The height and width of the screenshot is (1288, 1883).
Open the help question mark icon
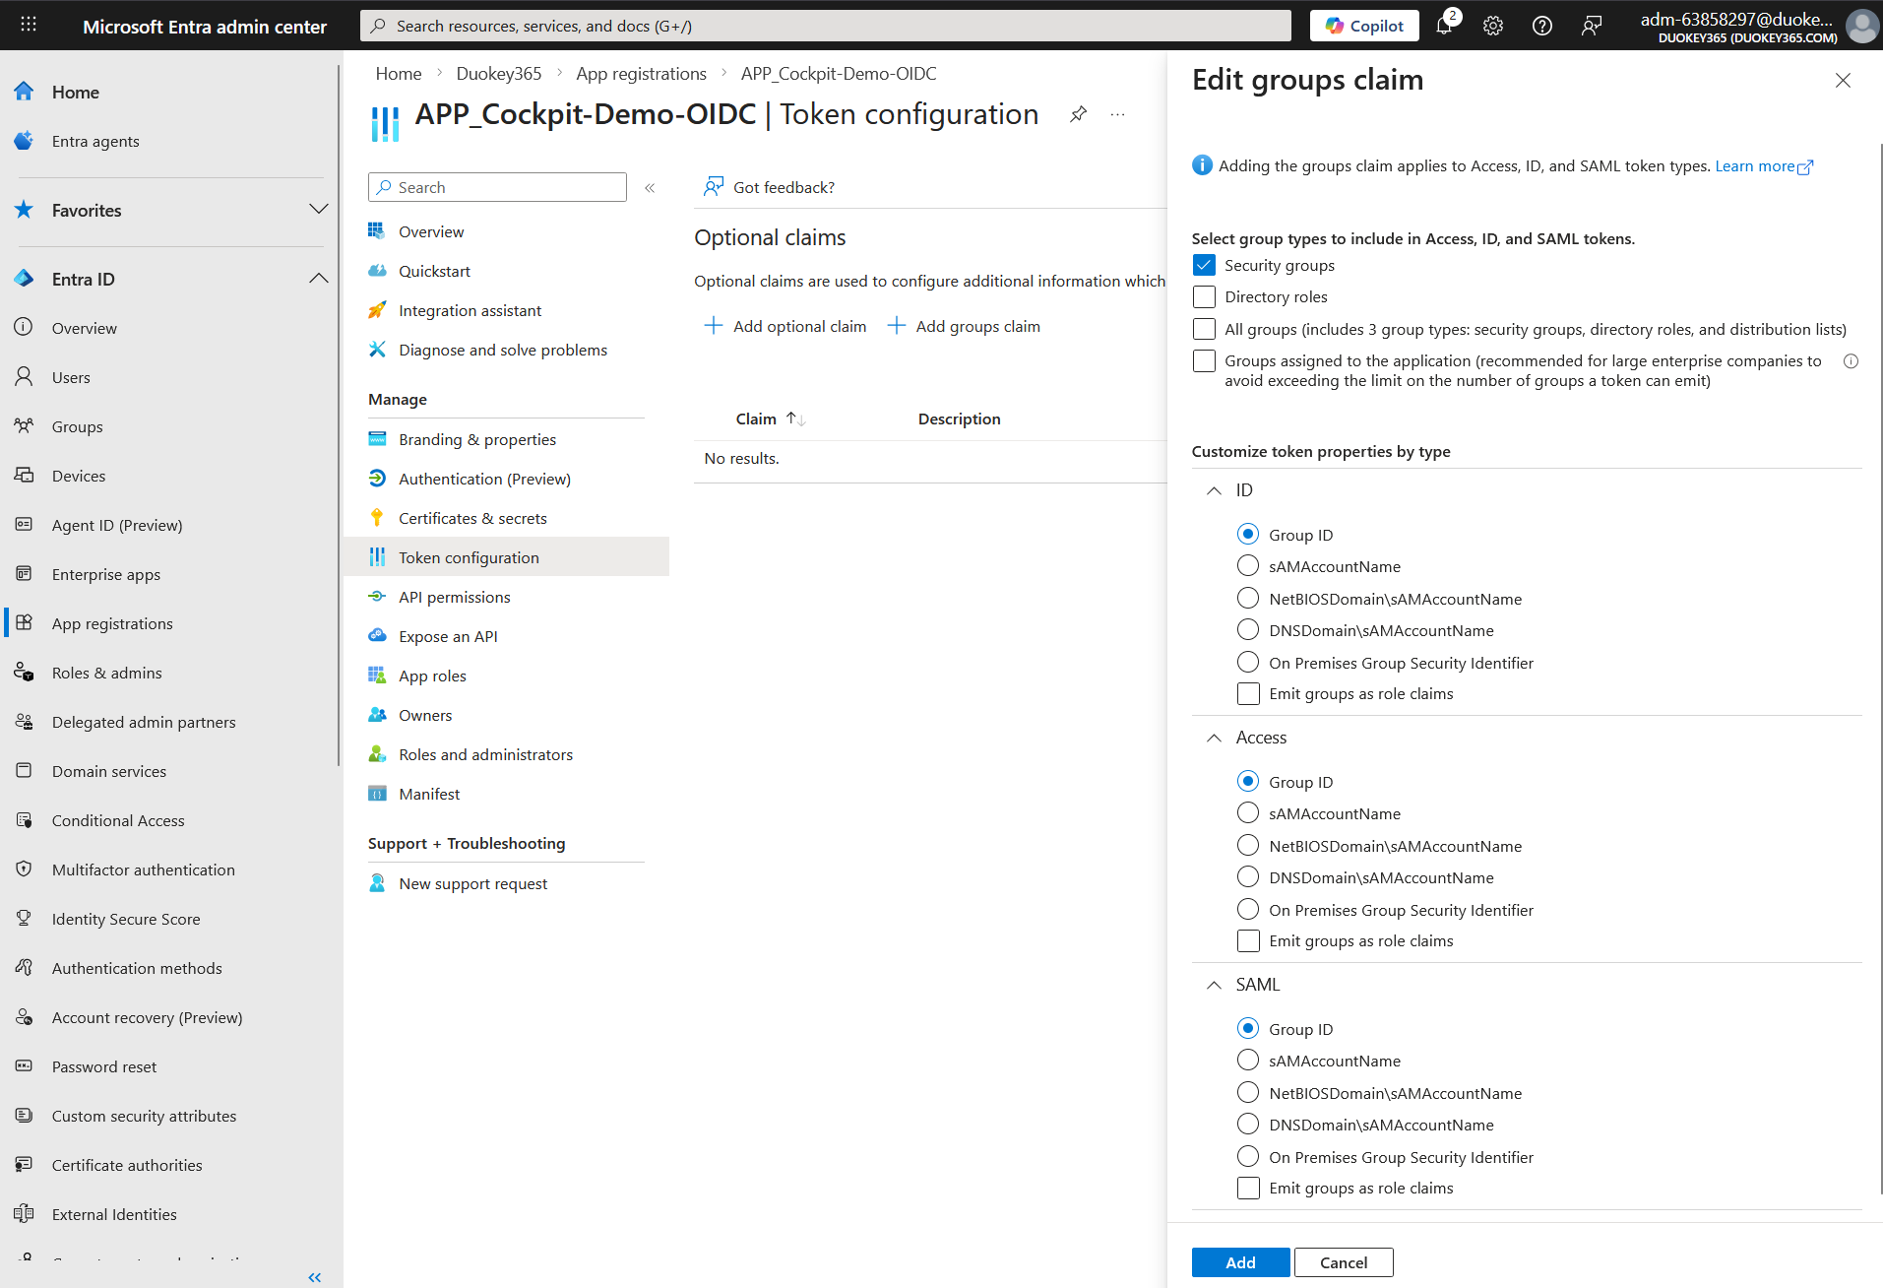click(1541, 26)
